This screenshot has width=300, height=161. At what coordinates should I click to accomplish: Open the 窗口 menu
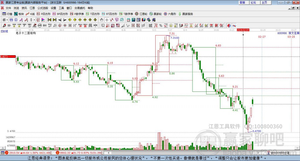tap(69, 8)
